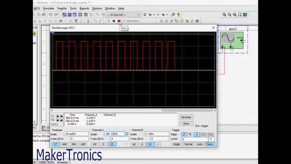Set Channel B coupling to AC
This screenshot has width=291, height=164.
point(135,144)
